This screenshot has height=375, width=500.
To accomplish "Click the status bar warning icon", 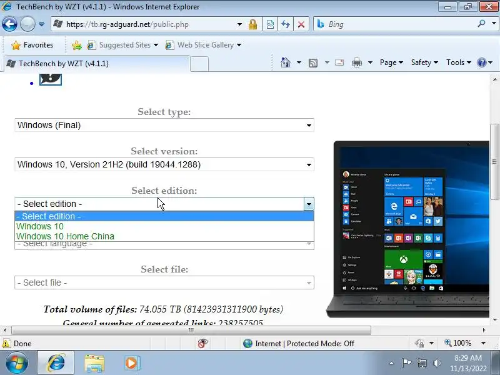I will (x=6, y=344).
